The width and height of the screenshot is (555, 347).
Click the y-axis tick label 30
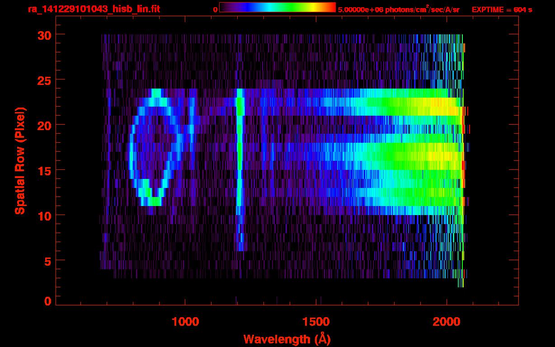point(44,35)
